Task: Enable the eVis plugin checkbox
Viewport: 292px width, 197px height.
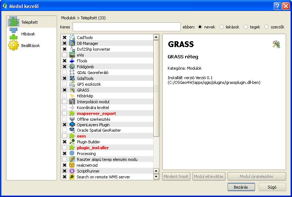Action: pos(65,55)
